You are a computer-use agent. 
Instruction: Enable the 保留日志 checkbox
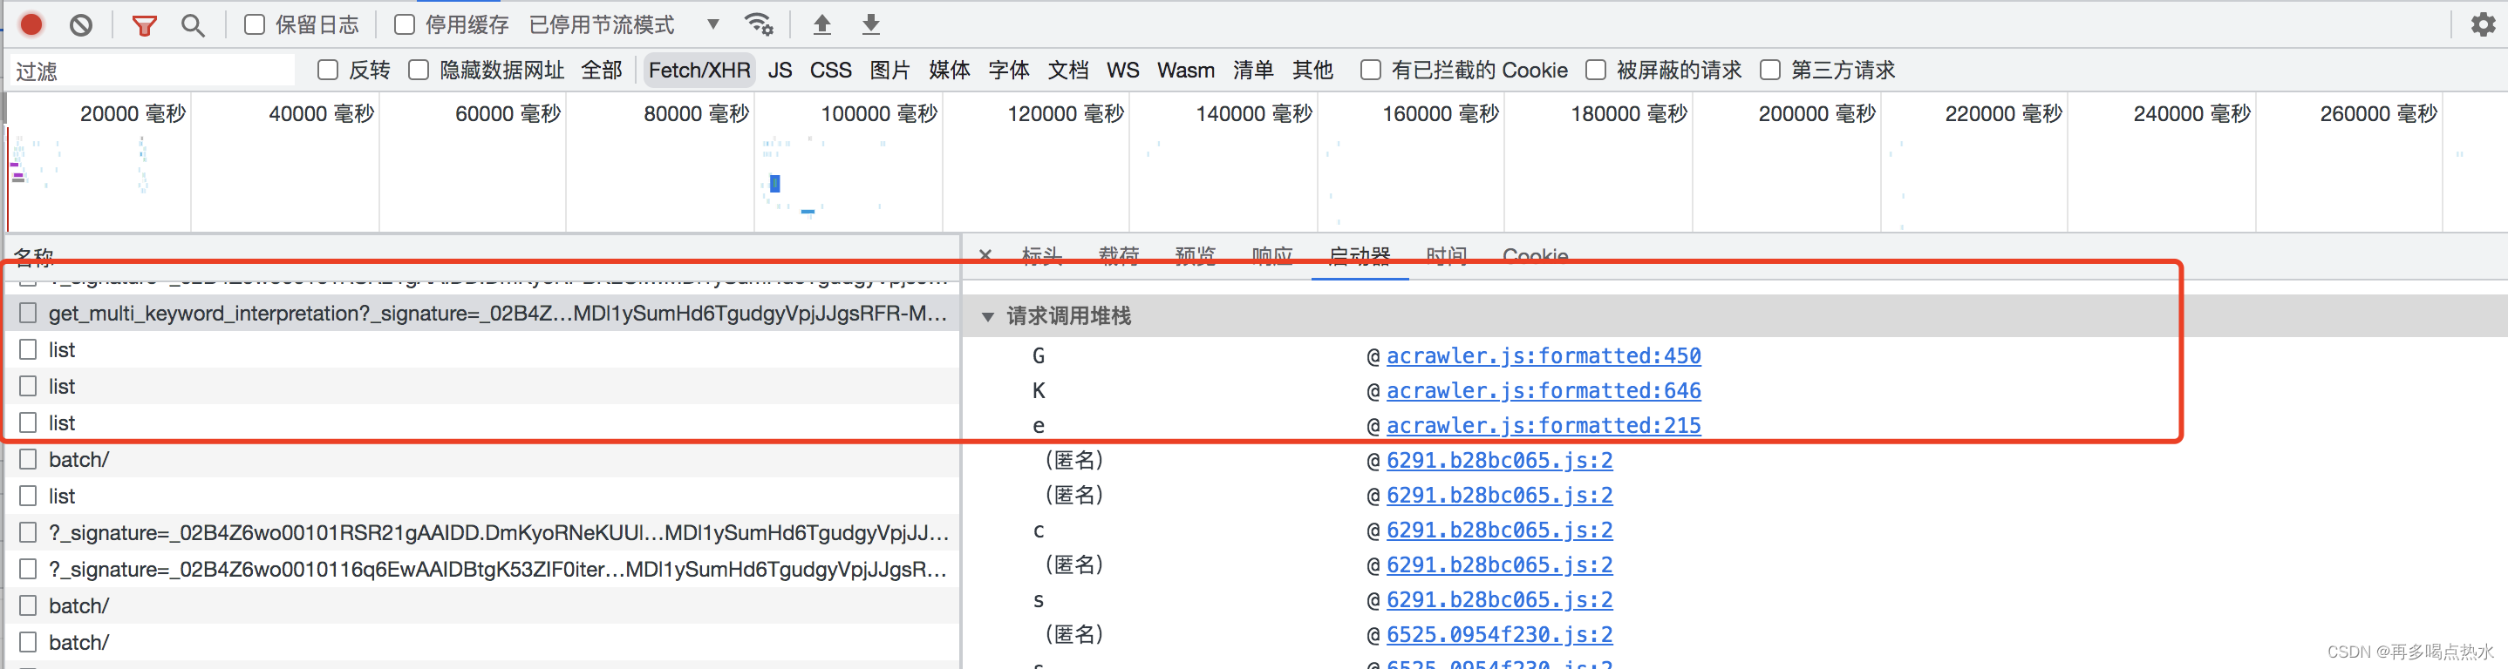click(254, 24)
